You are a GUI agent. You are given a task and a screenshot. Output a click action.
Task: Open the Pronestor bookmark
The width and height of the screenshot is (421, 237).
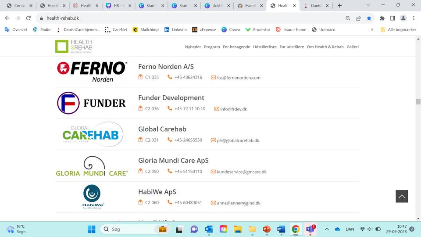258,29
